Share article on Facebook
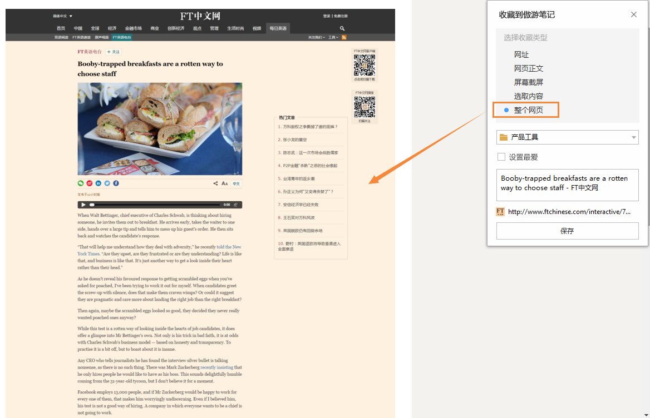Image resolution: width=650 pixels, height=418 pixels. coord(116,183)
